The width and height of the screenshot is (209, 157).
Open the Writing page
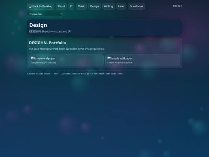point(108,6)
